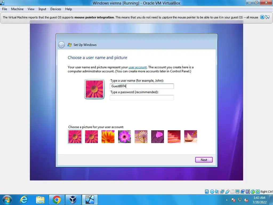Click the Windows flag icon in setup title
273x205 pixels.
70,45
